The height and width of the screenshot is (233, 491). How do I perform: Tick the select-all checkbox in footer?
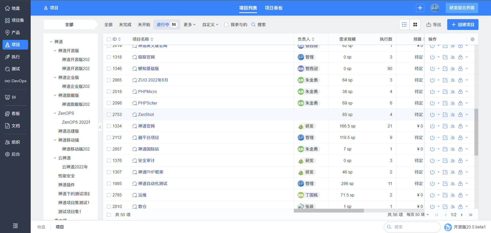[x=109, y=215]
